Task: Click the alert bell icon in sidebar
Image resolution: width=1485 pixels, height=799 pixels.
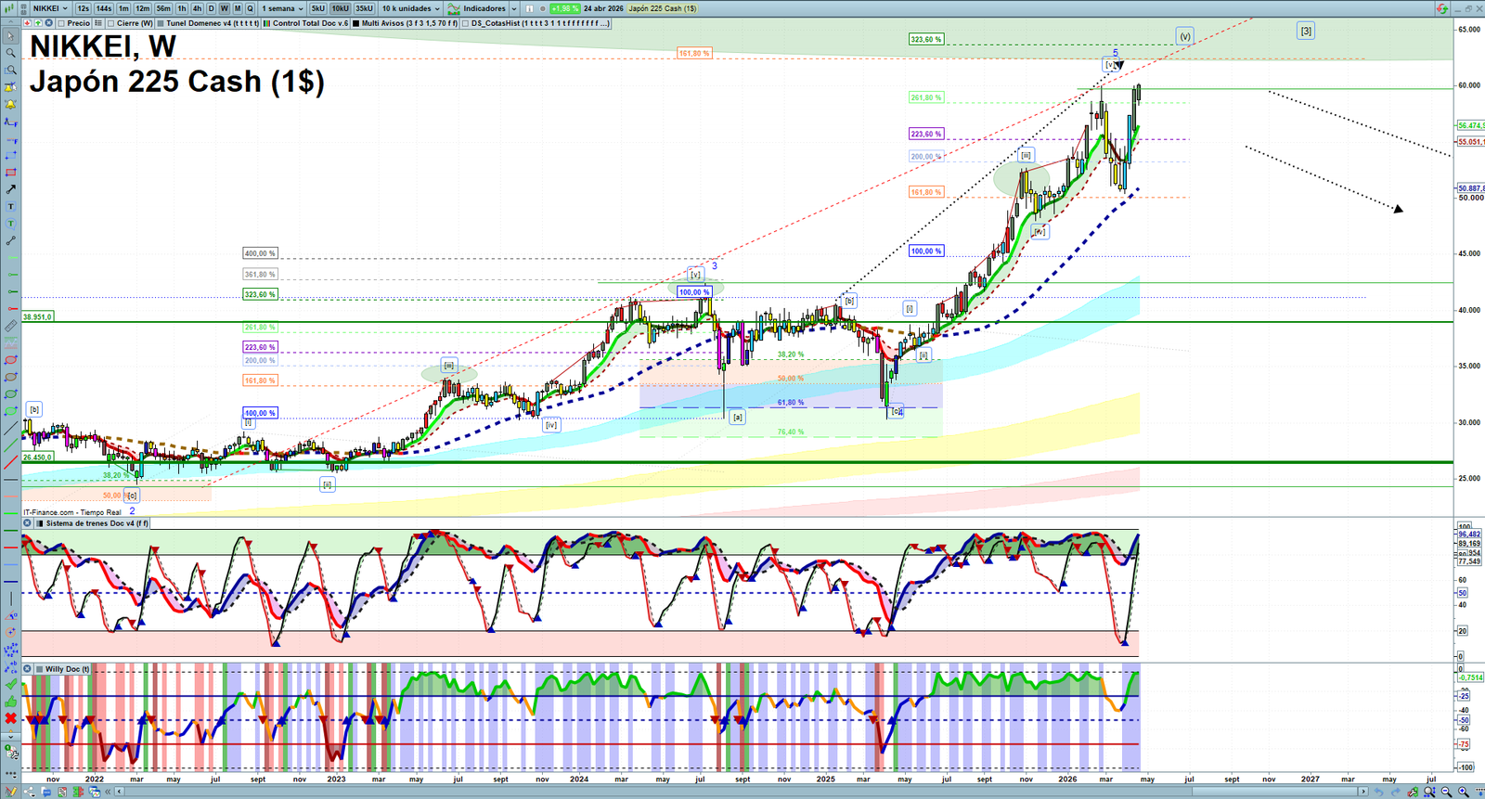Action: pyautogui.click(x=11, y=105)
